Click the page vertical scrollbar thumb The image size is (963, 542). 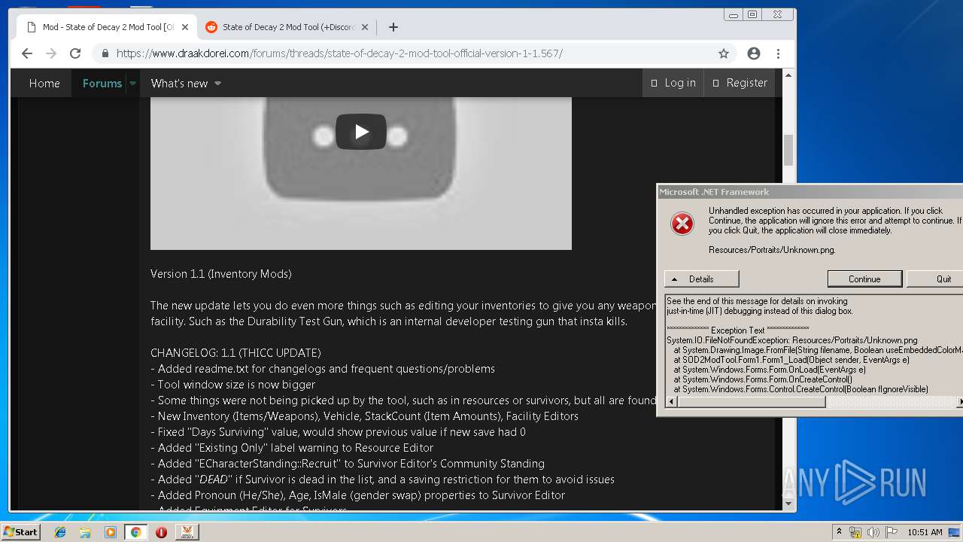pyautogui.click(x=788, y=150)
